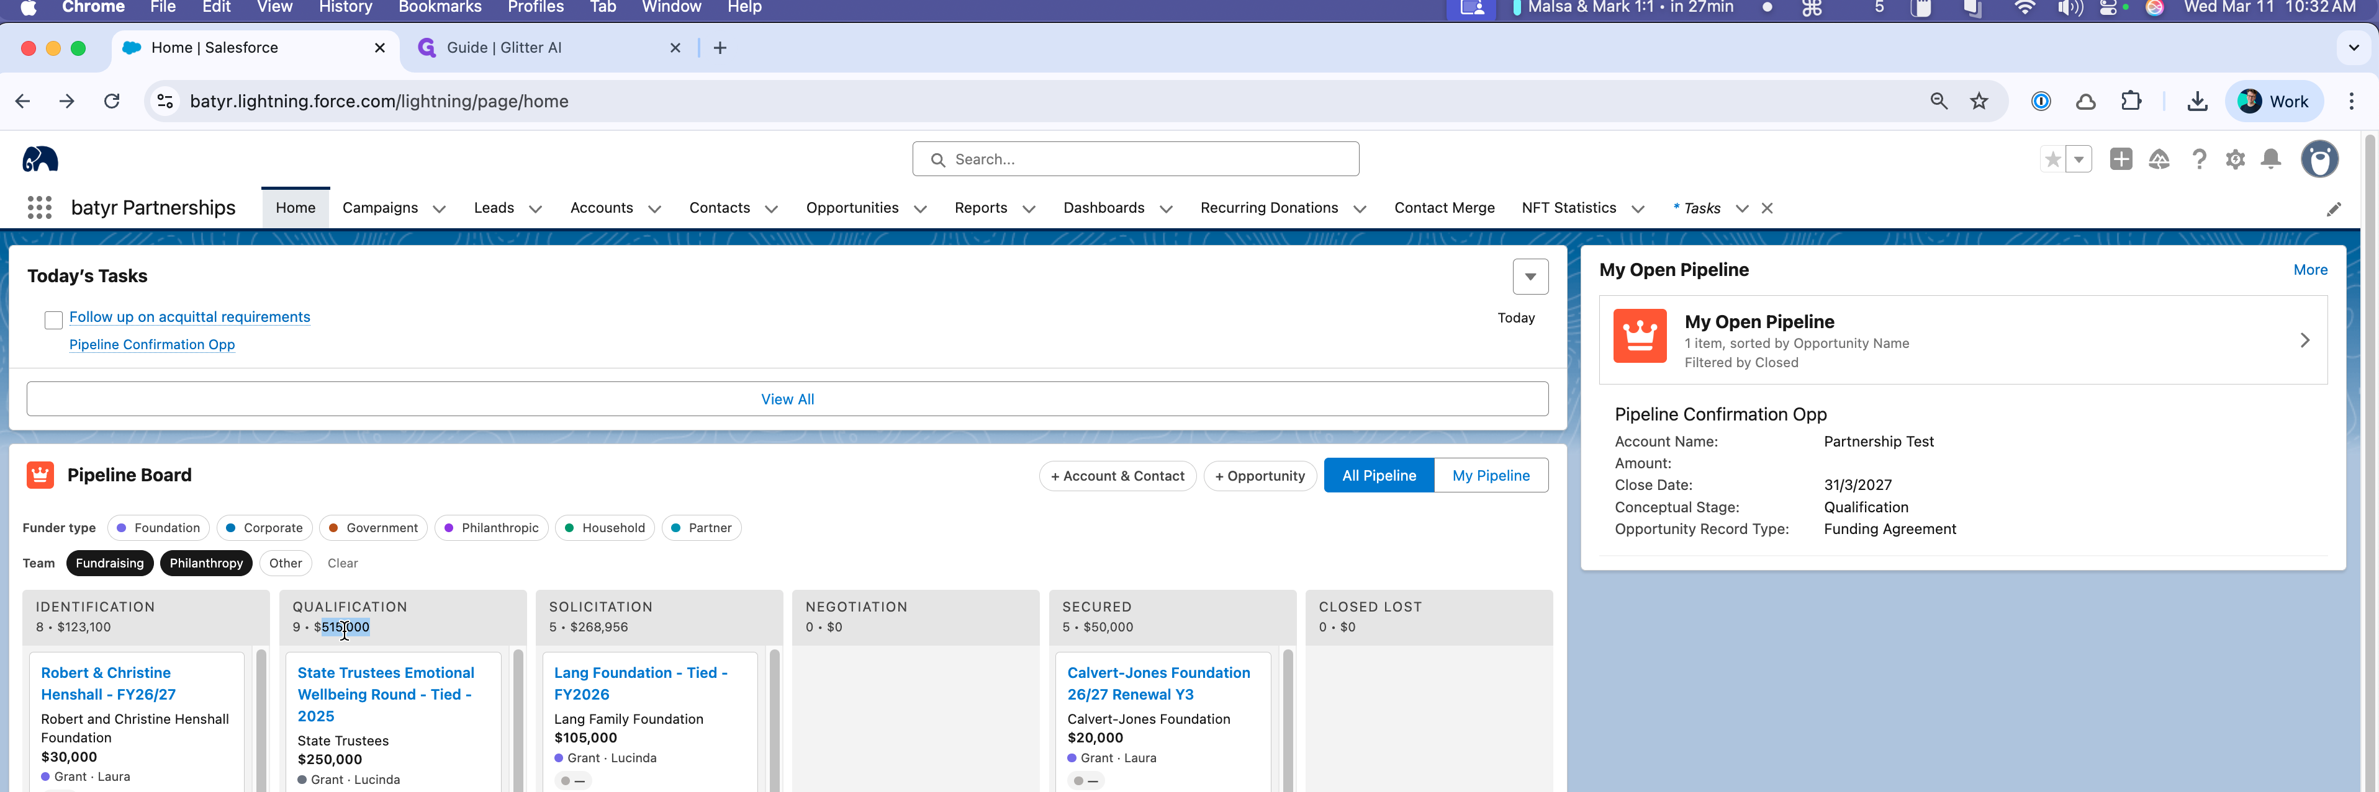Viewport: 2379px width, 792px height.
Task: Click the favorites star icon
Action: coord(2052,159)
